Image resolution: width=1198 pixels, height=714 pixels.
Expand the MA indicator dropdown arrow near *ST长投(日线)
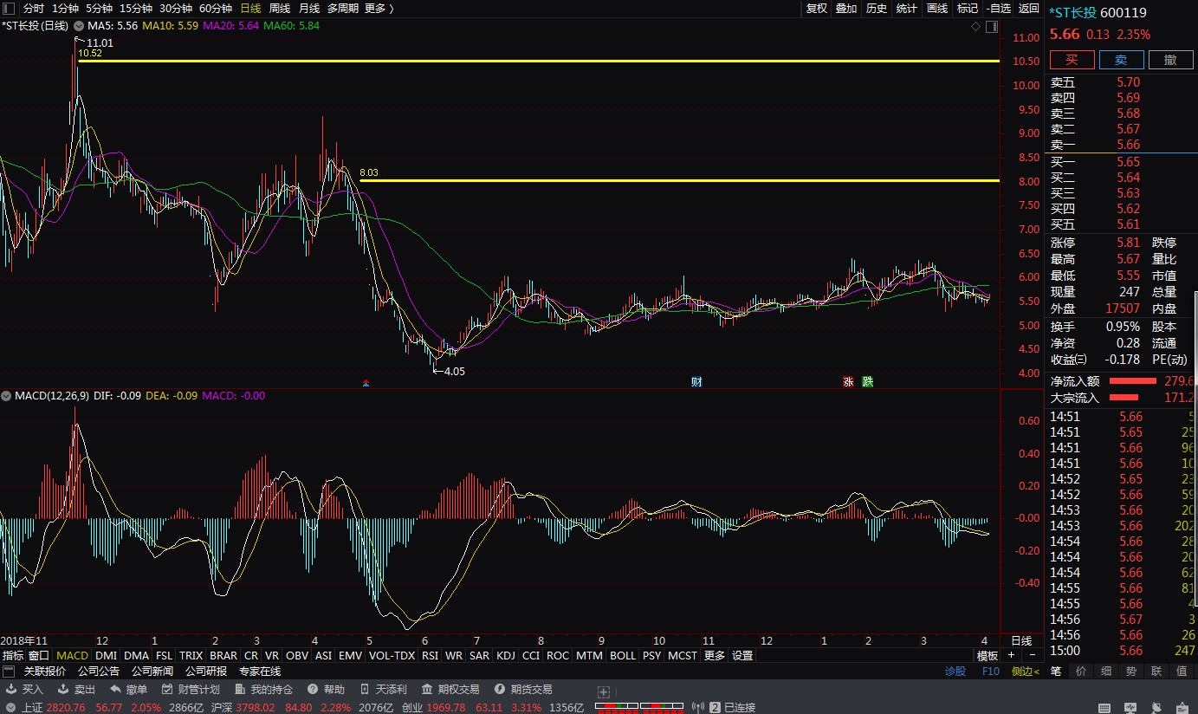80,26
